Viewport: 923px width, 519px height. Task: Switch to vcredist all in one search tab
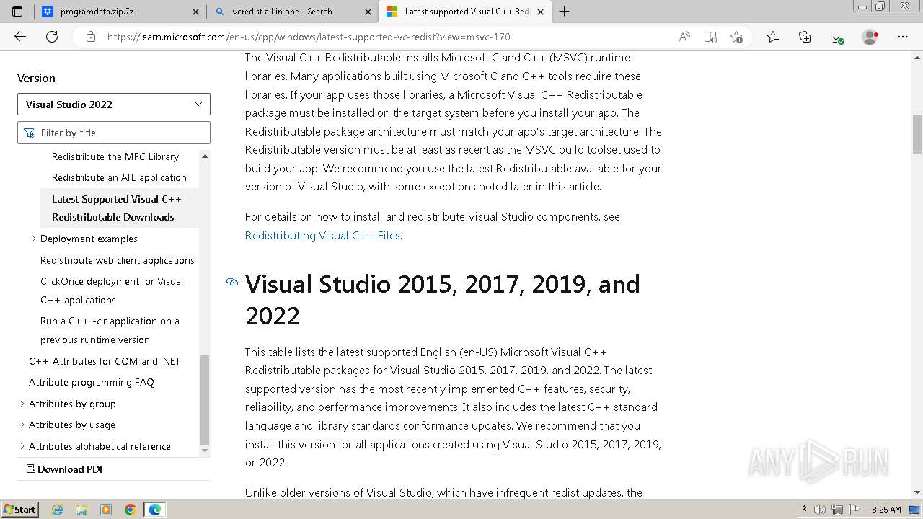[x=292, y=12]
